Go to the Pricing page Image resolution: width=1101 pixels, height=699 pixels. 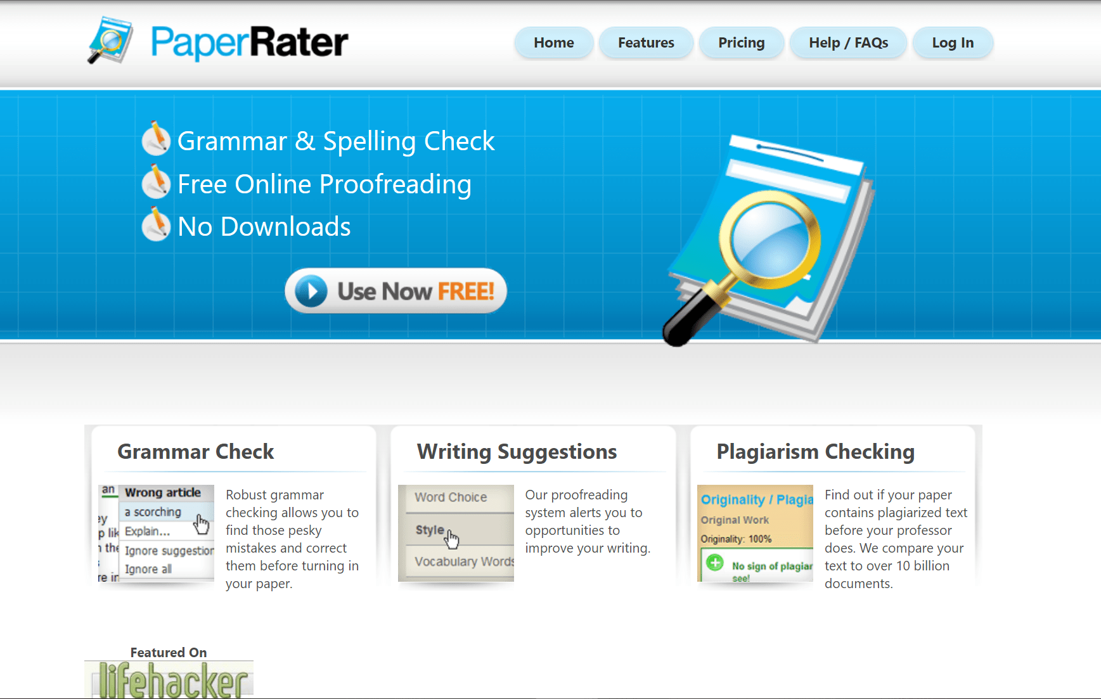[x=741, y=42]
